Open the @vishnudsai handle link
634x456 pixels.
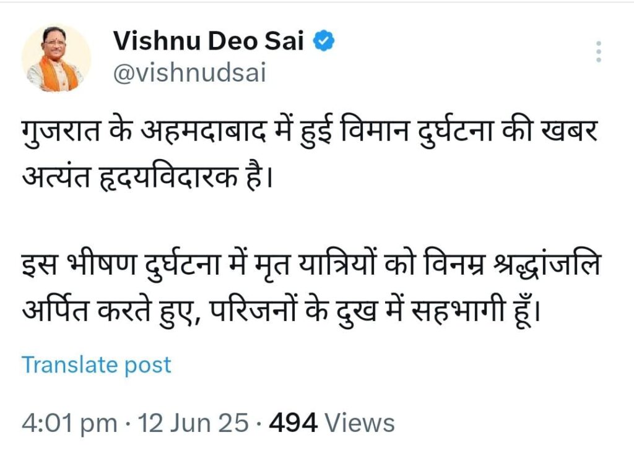(x=189, y=74)
